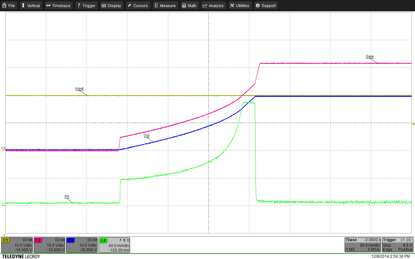Expand the Tbase descriptor box settings
This screenshot has width=415, height=259.
point(362,245)
